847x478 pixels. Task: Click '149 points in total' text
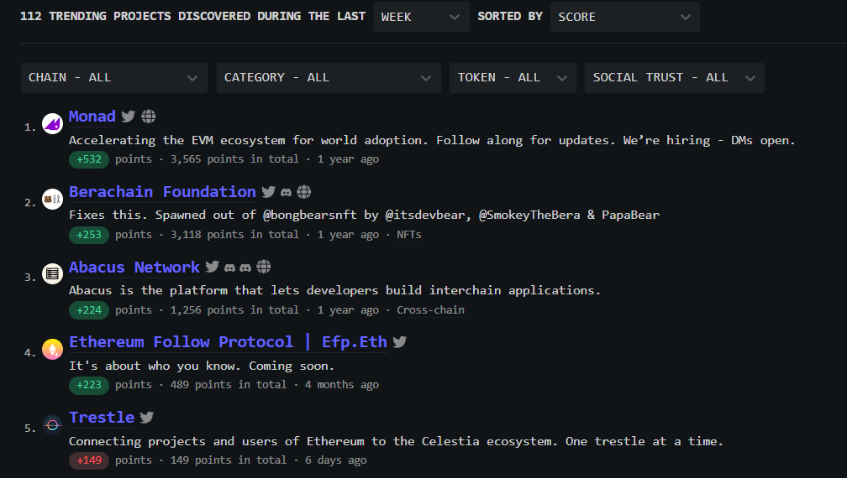[229, 460]
